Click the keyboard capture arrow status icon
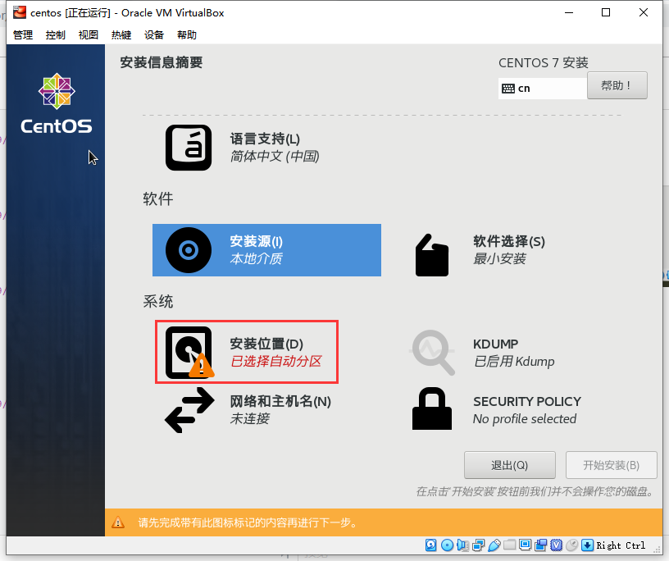Viewport: 669px width, 561px height. [588, 545]
